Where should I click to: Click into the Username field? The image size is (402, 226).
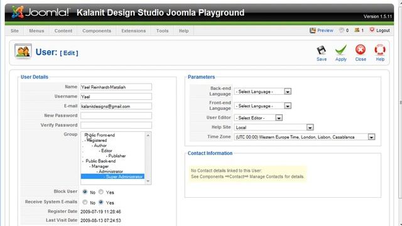click(x=116, y=97)
